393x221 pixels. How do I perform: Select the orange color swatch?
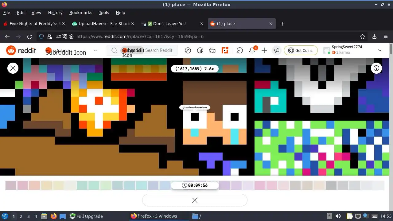[x=46, y=185]
